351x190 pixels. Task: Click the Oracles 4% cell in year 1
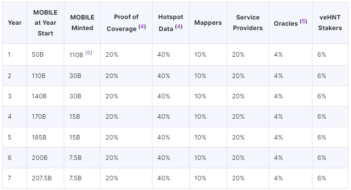278,55
